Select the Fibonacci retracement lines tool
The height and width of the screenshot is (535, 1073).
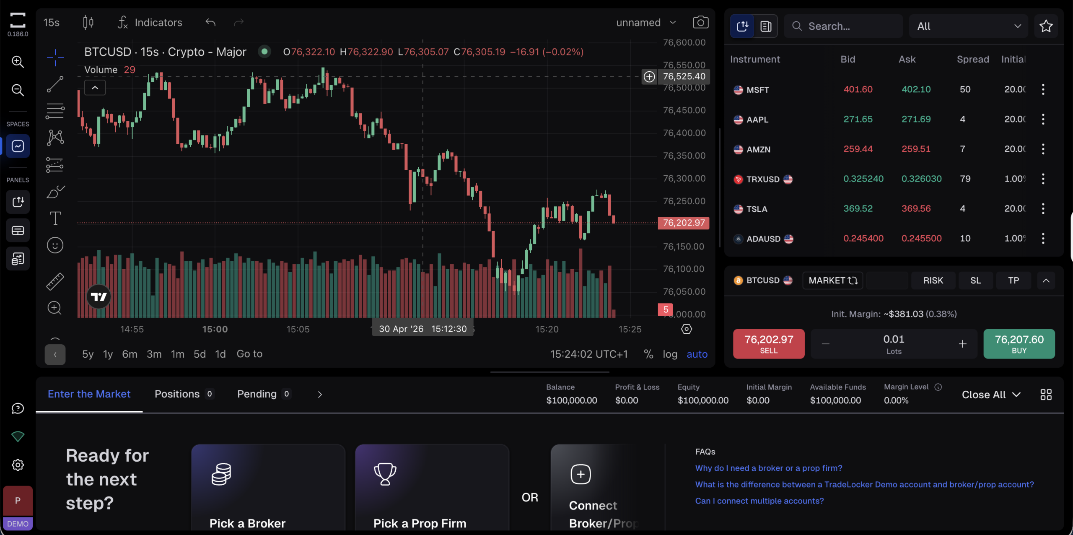(x=55, y=111)
